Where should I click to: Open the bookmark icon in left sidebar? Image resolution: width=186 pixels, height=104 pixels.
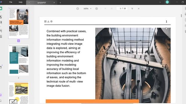coord(1,101)
